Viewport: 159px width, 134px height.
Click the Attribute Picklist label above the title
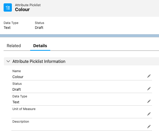click(x=28, y=5)
